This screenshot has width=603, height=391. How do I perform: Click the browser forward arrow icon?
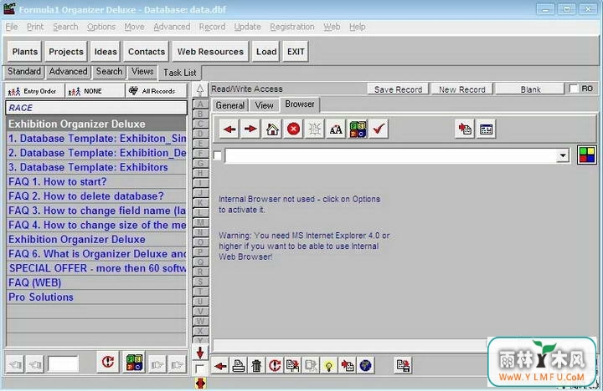(x=250, y=129)
